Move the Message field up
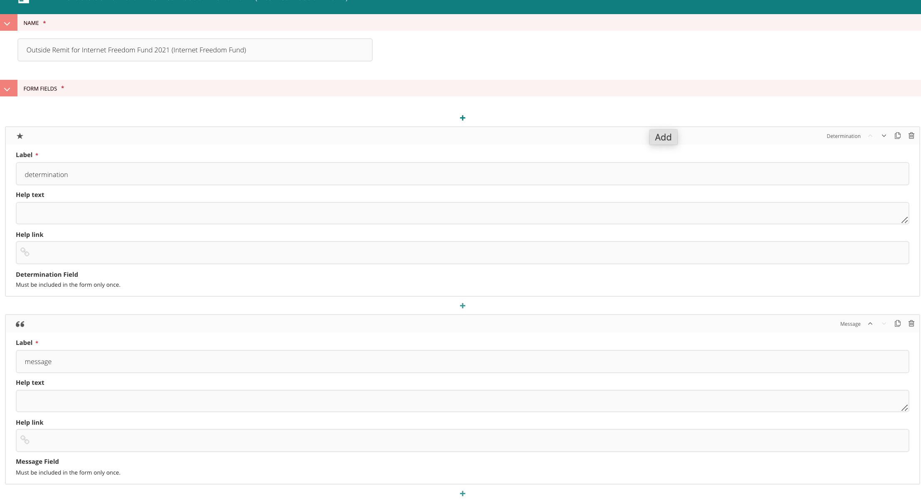The width and height of the screenshot is (921, 502). pyautogui.click(x=871, y=324)
